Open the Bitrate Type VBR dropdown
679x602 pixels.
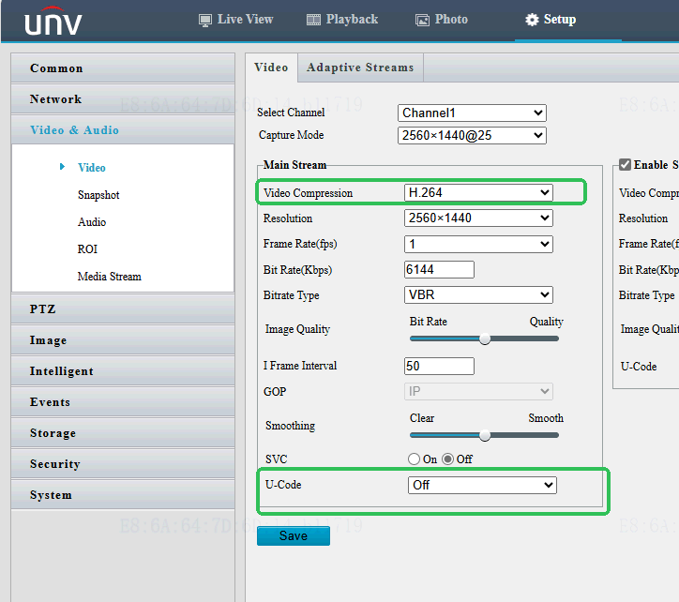point(478,295)
